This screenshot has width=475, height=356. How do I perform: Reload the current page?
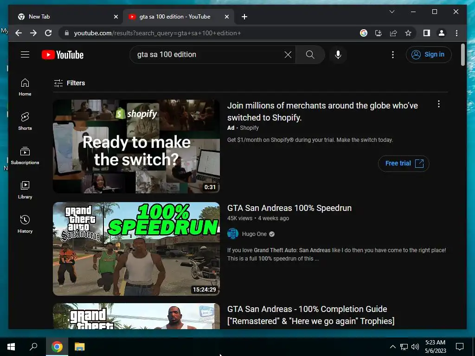(48, 33)
